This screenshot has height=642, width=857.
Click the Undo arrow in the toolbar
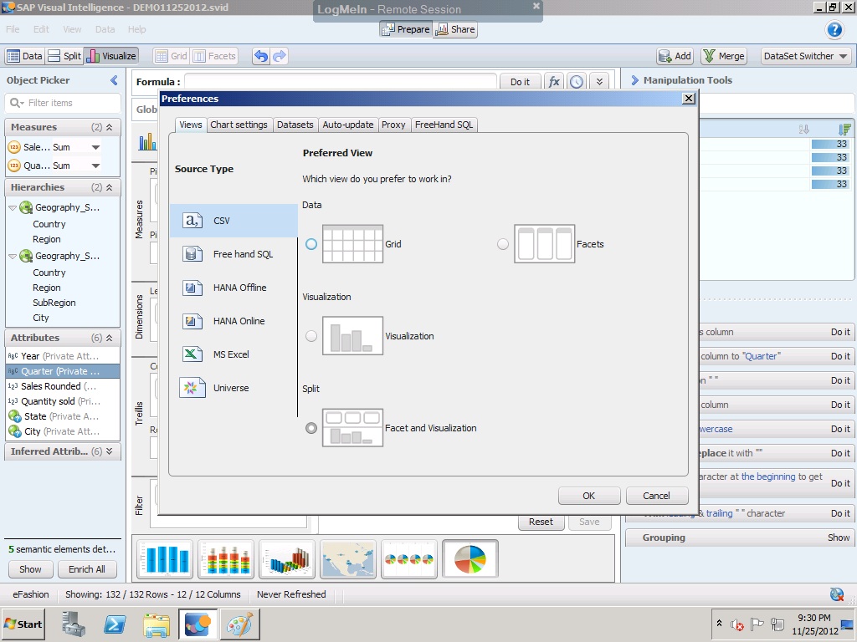tap(261, 56)
